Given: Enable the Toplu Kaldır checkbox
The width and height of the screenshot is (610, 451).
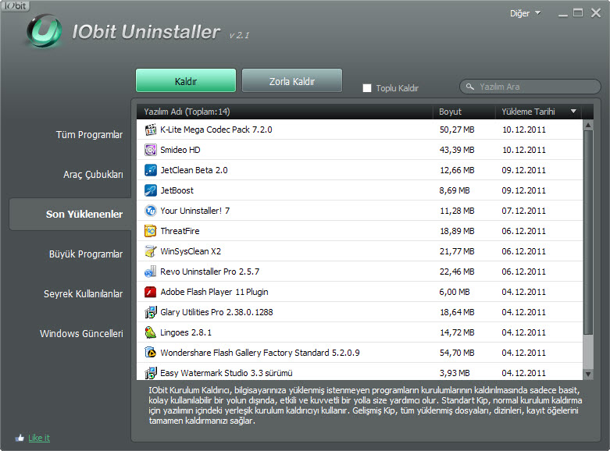Looking at the screenshot, I should 367,88.
